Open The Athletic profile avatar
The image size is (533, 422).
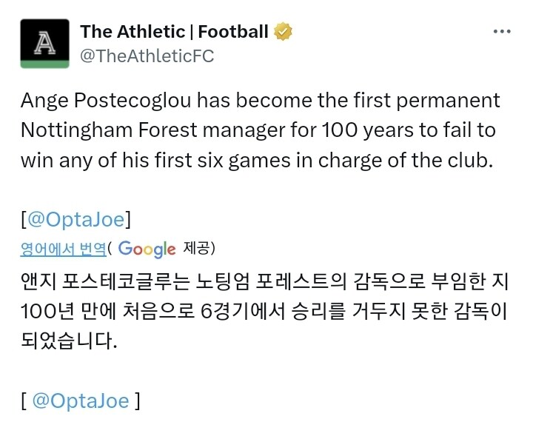pyautogui.click(x=44, y=44)
